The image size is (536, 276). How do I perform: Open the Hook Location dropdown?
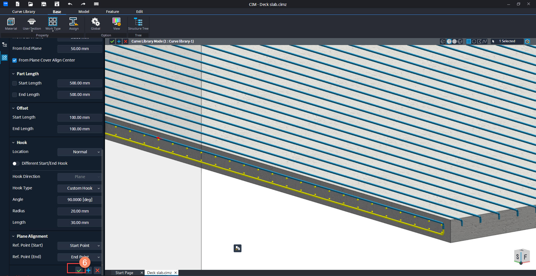80,152
